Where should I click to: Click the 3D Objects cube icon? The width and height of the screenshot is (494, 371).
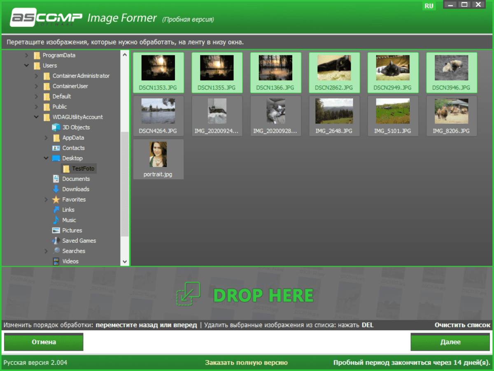tap(56, 127)
